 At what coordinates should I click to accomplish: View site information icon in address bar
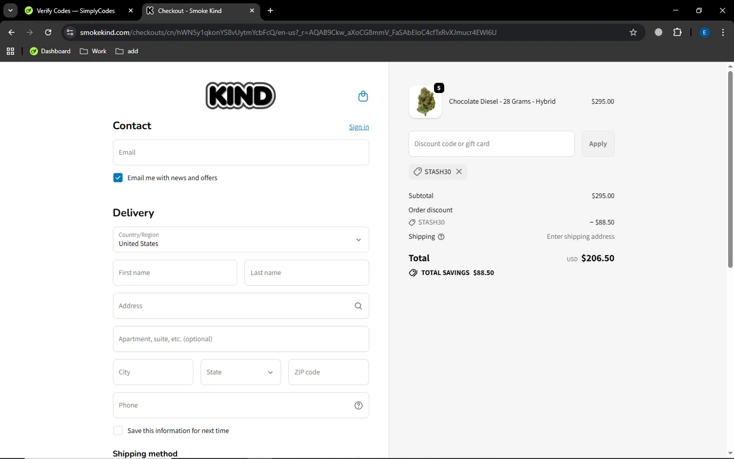pos(70,32)
